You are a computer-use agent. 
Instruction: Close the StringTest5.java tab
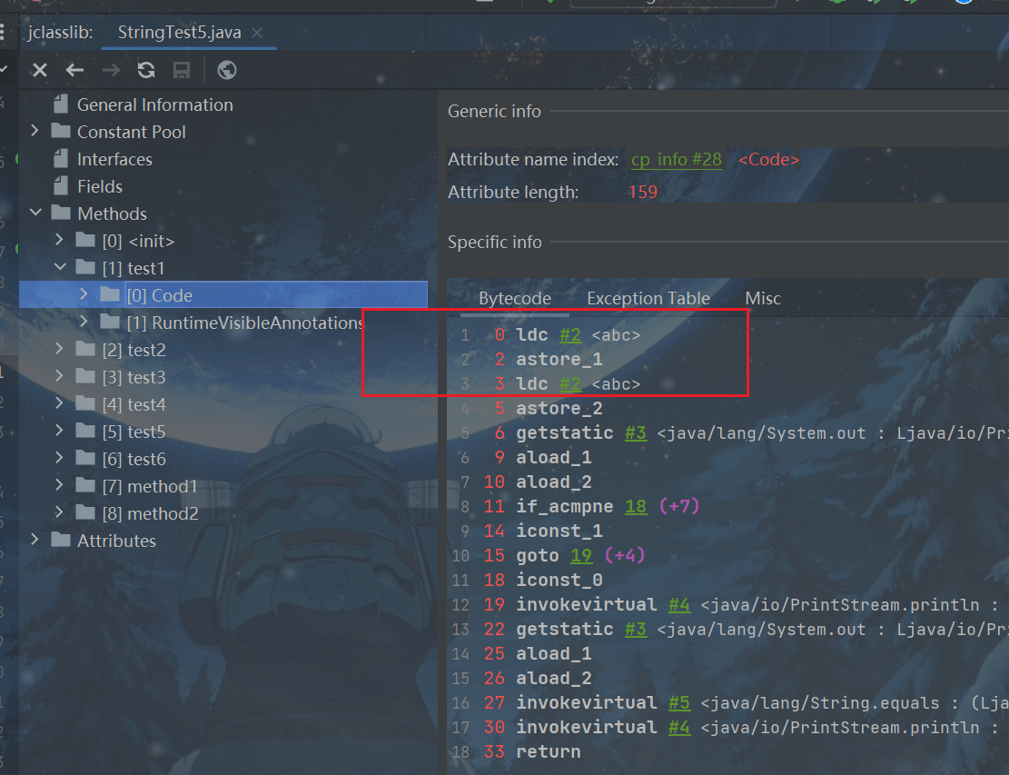tap(257, 33)
